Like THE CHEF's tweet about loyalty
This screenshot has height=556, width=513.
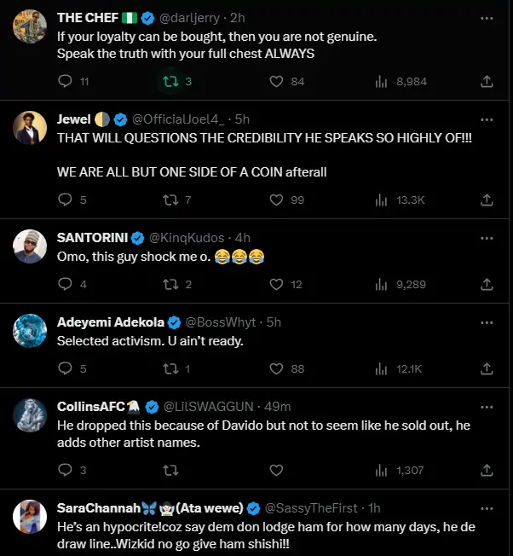pyautogui.click(x=276, y=81)
